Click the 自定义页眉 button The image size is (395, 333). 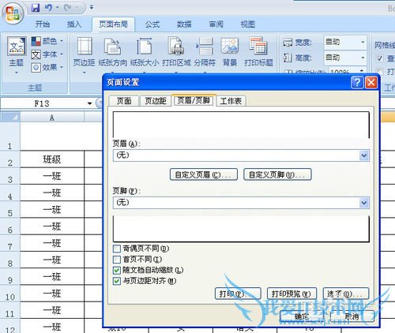[x=204, y=174]
